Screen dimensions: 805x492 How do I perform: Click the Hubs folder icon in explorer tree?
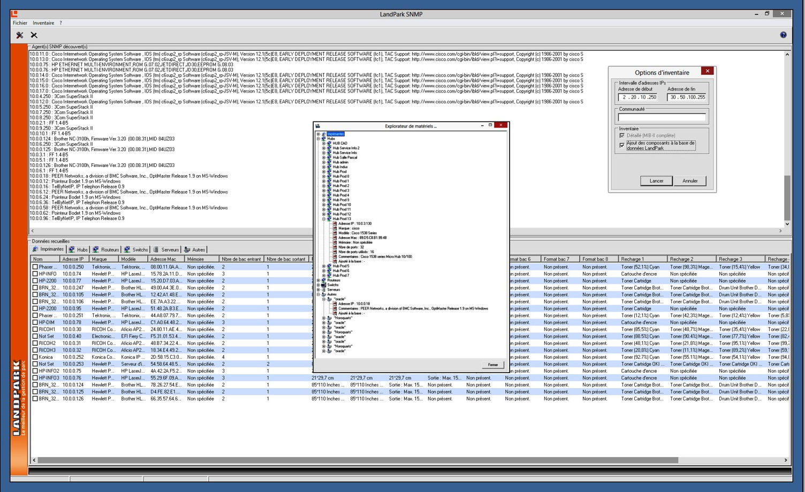click(323, 139)
